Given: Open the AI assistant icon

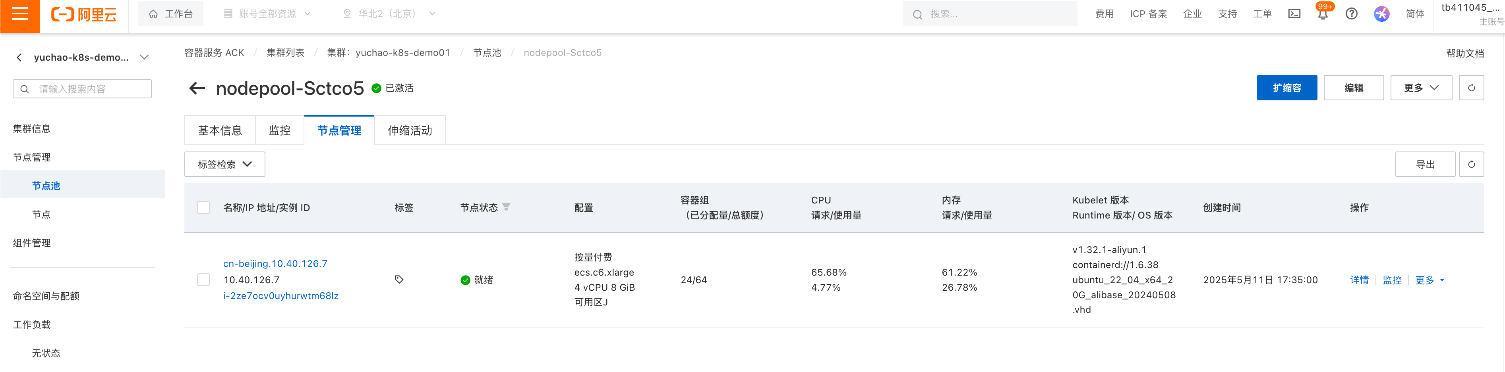Looking at the screenshot, I should point(1381,14).
